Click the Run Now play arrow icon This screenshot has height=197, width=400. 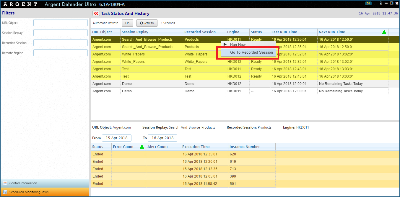(x=225, y=45)
